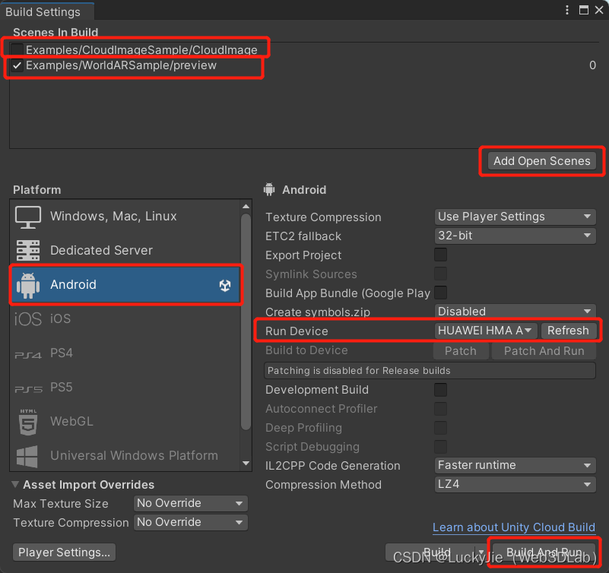
Task: Click the platform list scrollbar thumb
Action: (246, 322)
